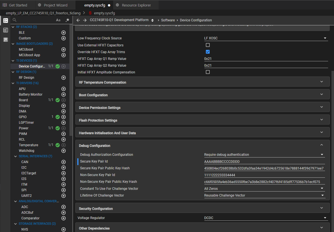Image resolution: width=334 pixels, height=232 pixels.
Task: Open the Low Frequency Clock Source dropdown
Action: coord(266,38)
